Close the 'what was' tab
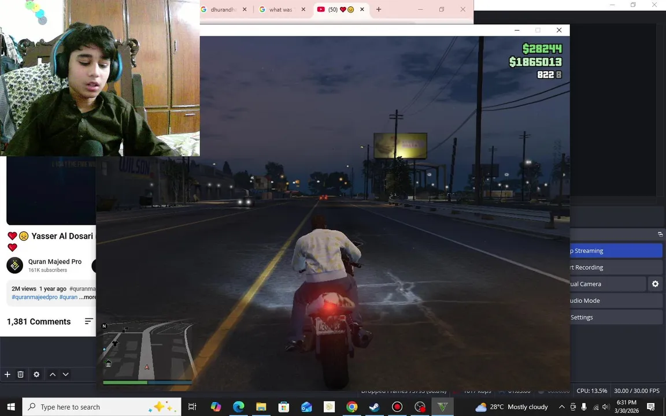666x416 pixels. tap(304, 9)
